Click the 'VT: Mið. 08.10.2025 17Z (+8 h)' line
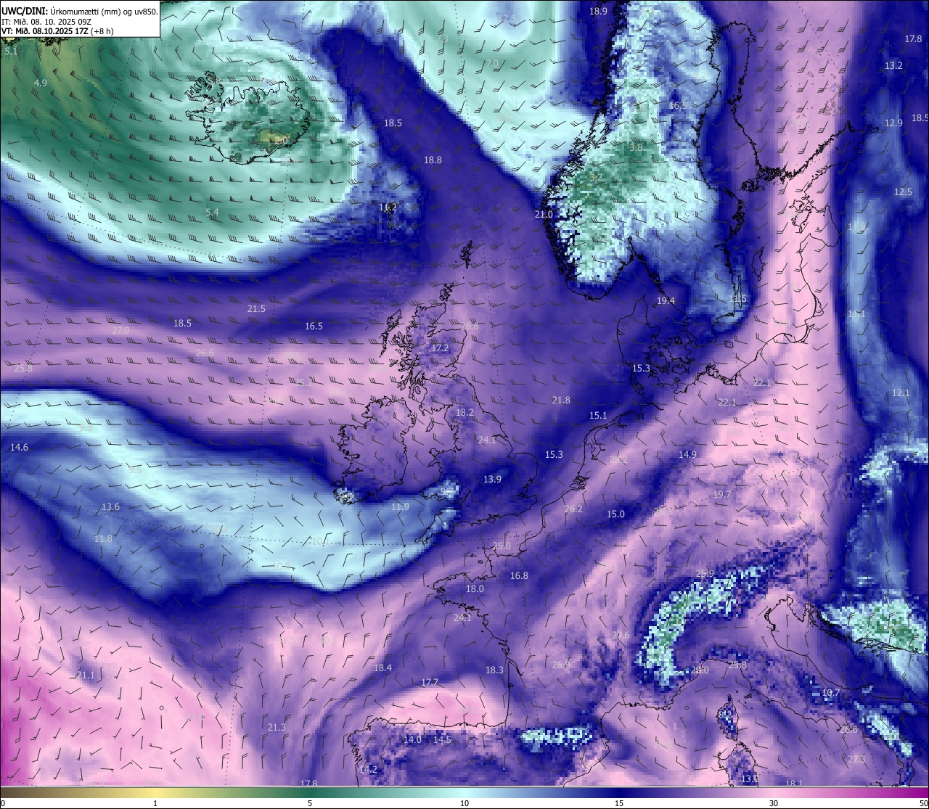 click(x=57, y=31)
